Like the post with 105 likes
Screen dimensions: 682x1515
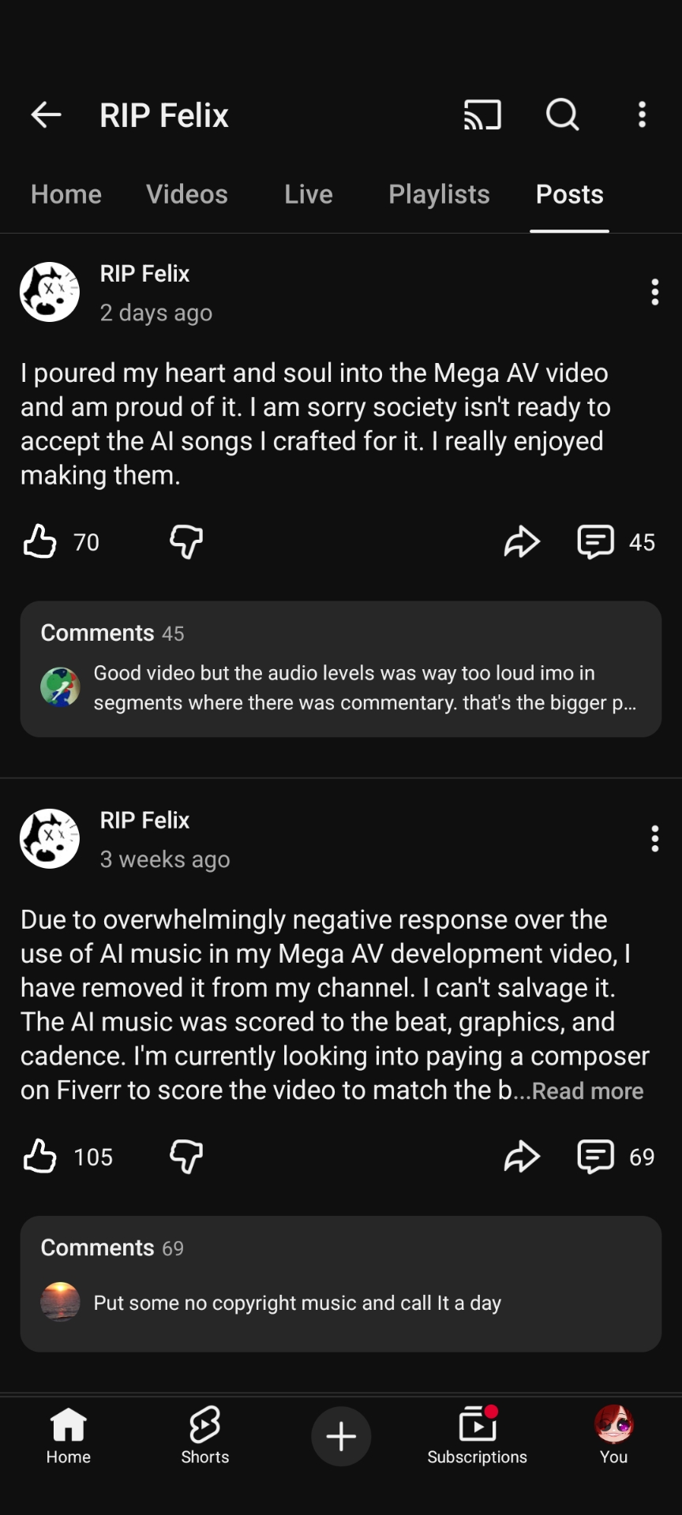click(40, 1157)
